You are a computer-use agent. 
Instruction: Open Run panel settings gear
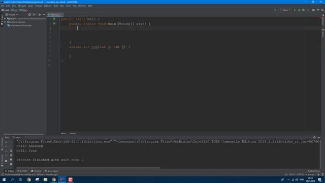pyautogui.click(x=314, y=137)
